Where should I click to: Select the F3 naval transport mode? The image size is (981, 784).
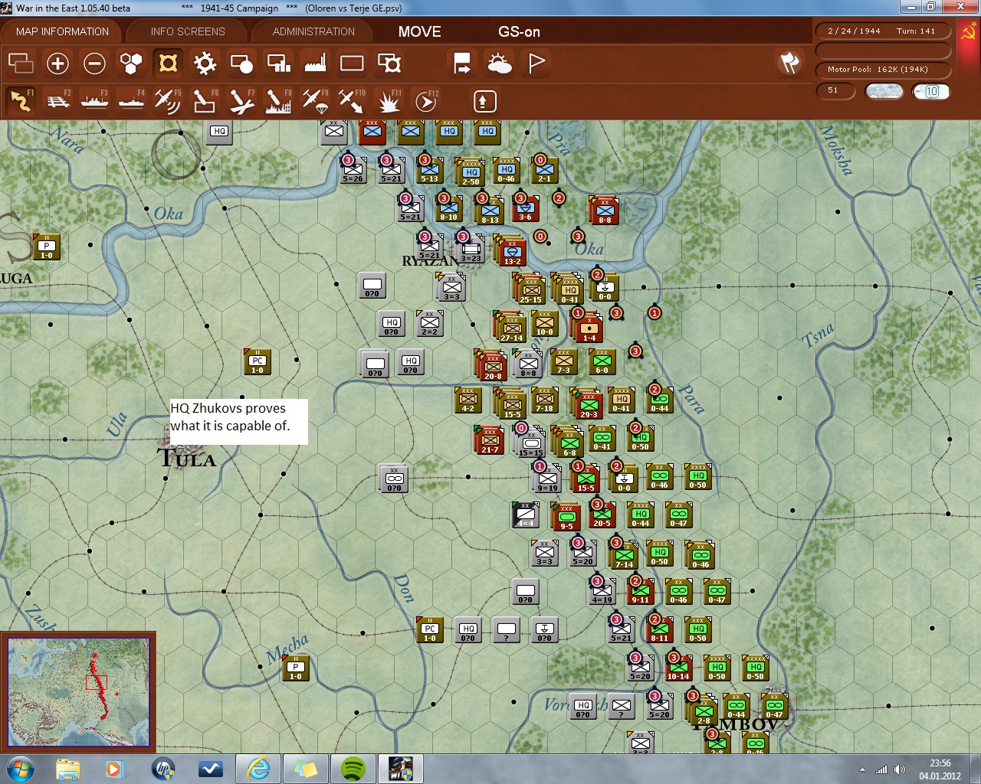tap(94, 100)
